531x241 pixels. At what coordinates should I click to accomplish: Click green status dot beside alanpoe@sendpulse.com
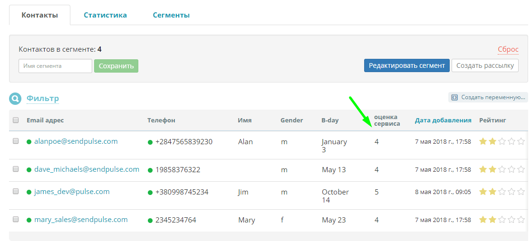tap(29, 142)
